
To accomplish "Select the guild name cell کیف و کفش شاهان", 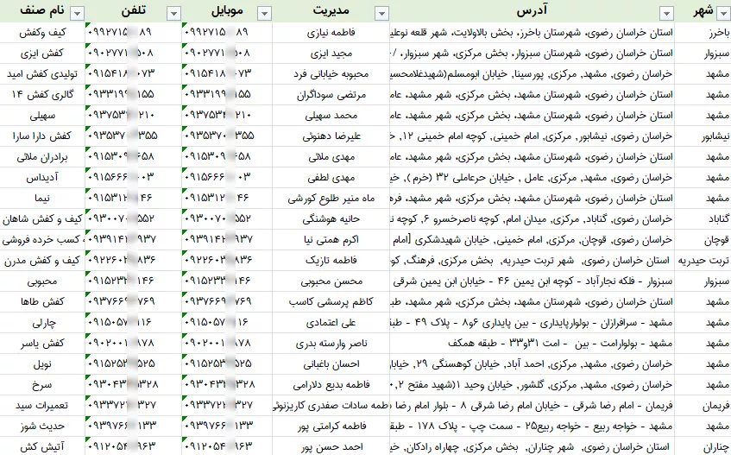I will pyautogui.click(x=42, y=218).
